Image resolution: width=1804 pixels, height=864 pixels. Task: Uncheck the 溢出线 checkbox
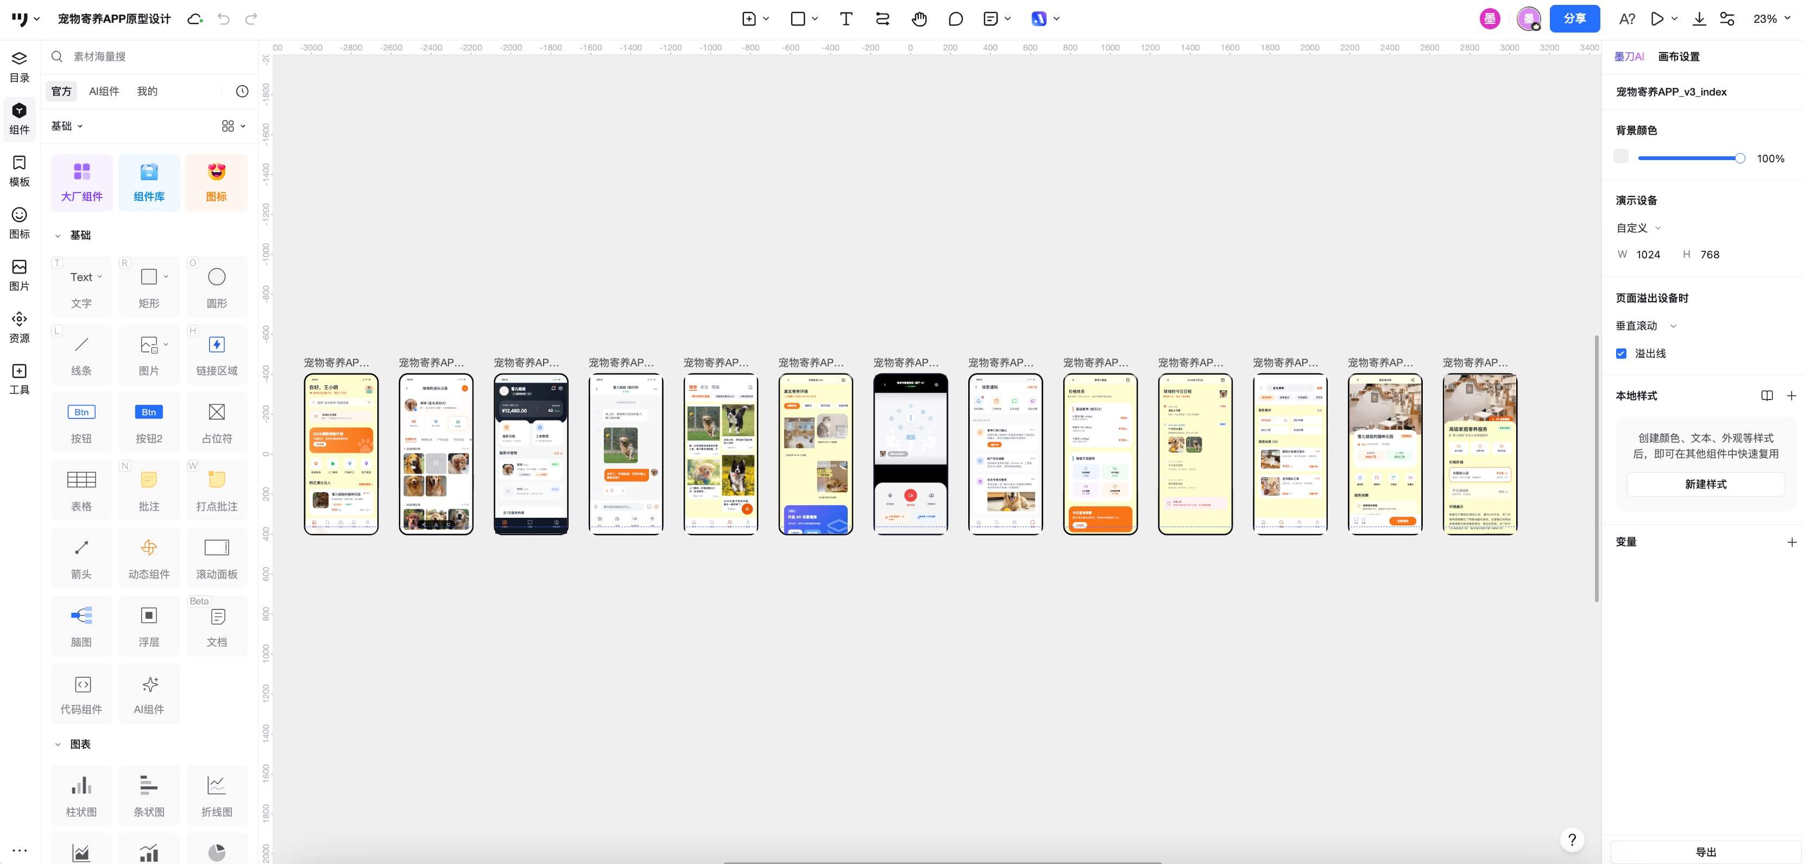pyautogui.click(x=1620, y=354)
